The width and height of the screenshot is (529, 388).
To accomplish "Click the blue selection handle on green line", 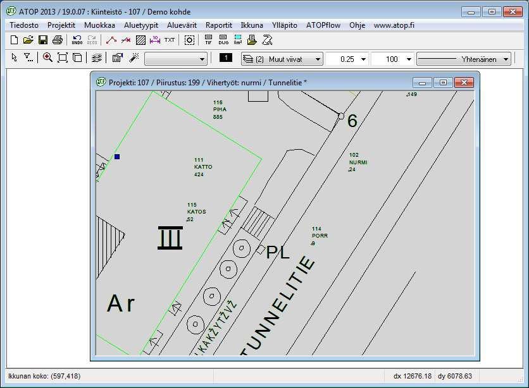I will pos(117,157).
